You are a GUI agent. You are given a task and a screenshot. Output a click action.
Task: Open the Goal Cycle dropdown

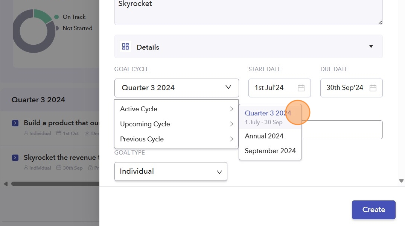177,88
